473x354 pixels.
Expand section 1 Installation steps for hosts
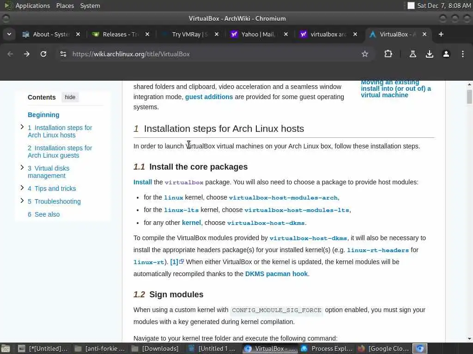22,127
